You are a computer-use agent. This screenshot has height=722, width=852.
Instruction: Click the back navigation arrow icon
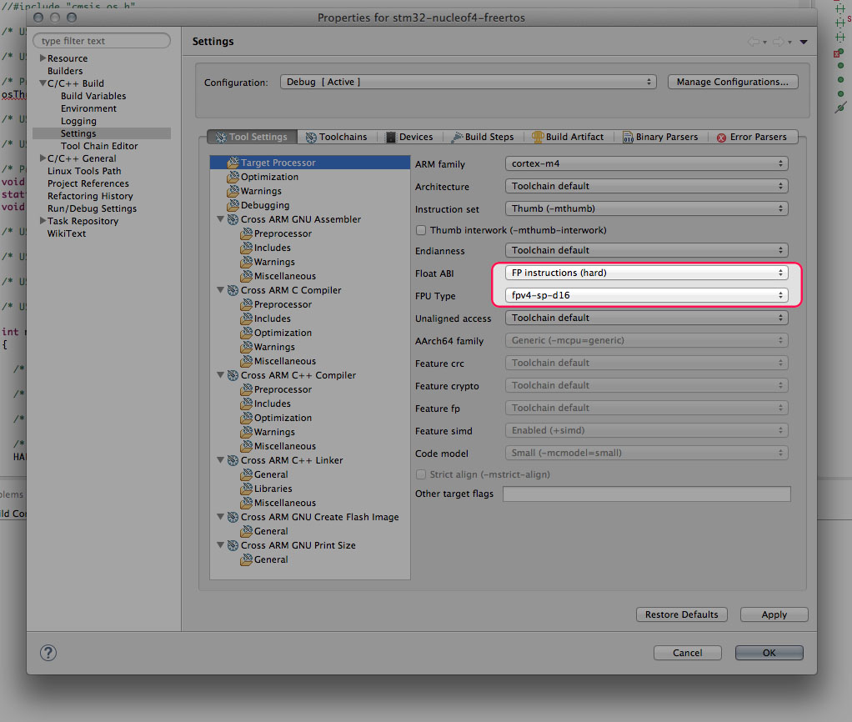click(754, 42)
